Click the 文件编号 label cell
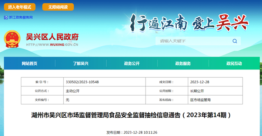The image size is (262, 136). point(42,100)
